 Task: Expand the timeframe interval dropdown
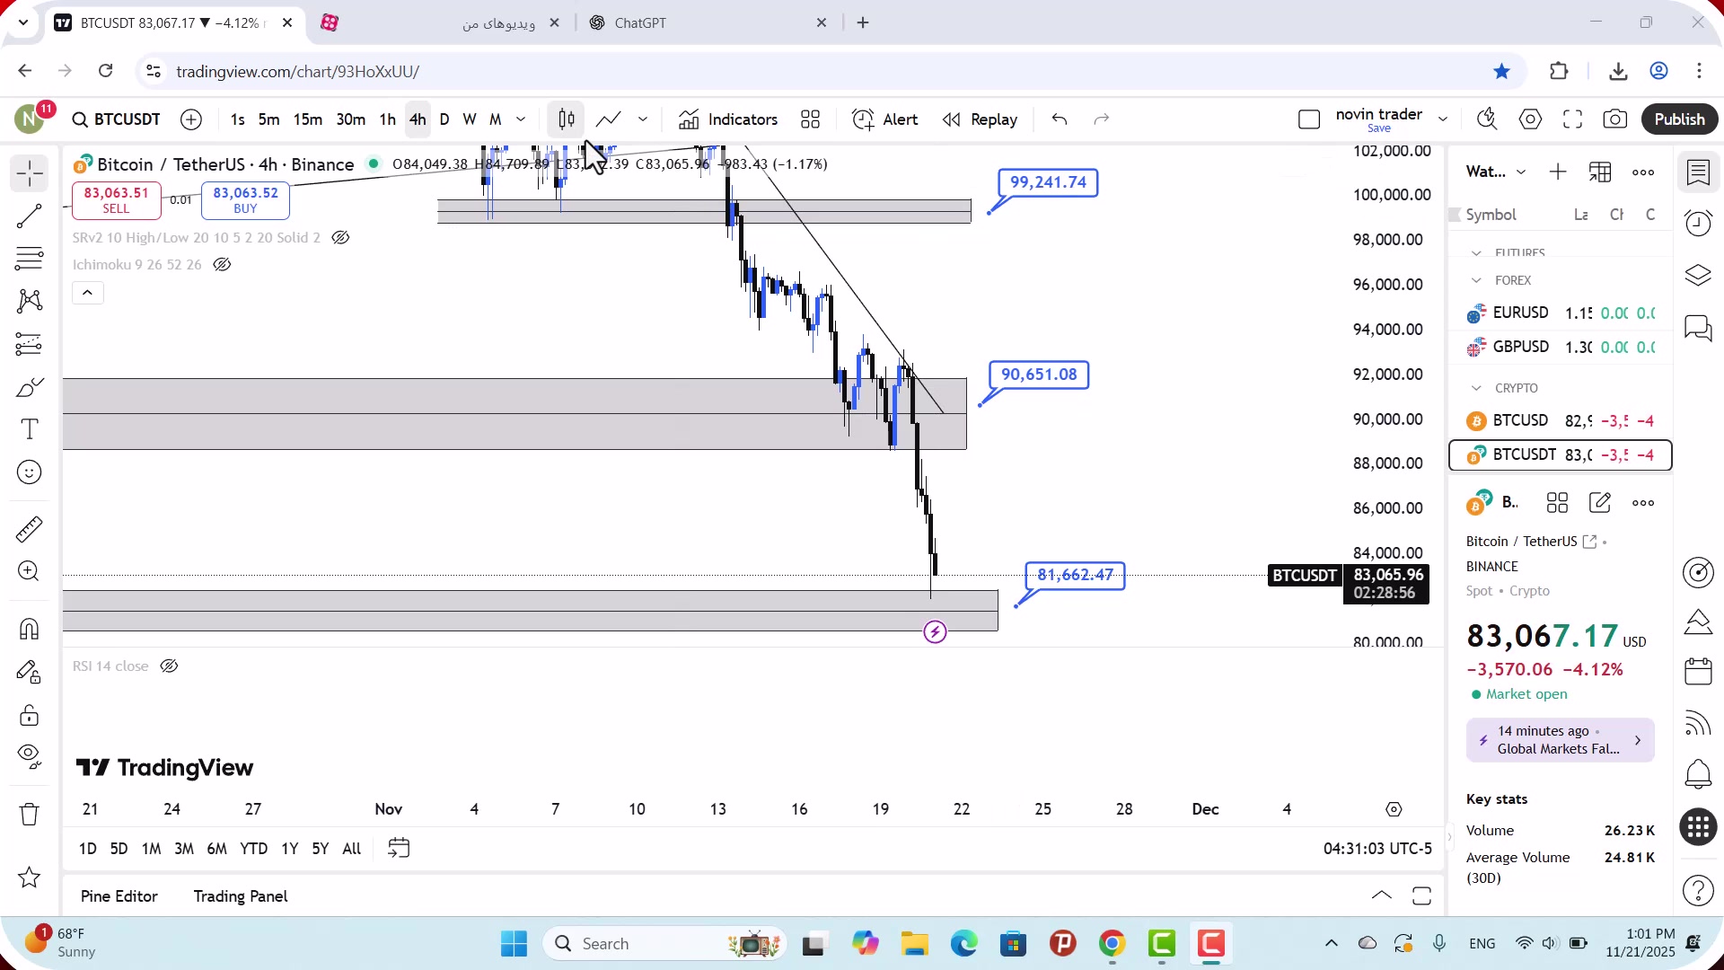pyautogui.click(x=521, y=119)
